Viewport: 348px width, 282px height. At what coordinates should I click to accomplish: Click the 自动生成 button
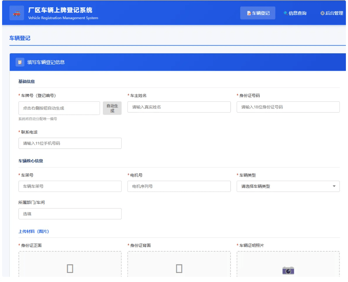[112, 108]
